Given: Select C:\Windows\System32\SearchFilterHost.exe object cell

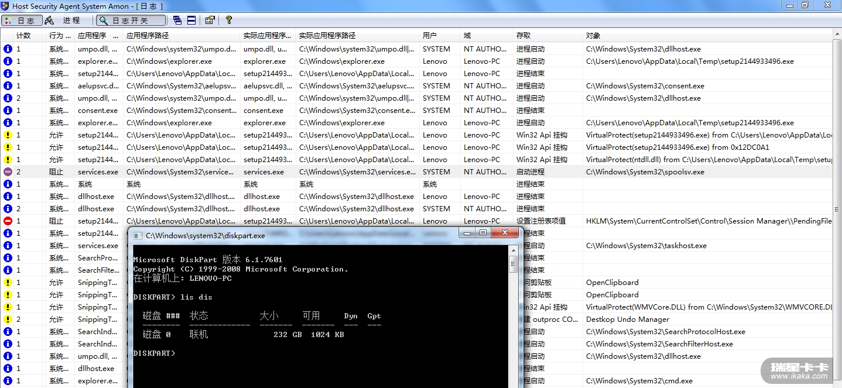Looking at the screenshot, I should pos(659,344).
